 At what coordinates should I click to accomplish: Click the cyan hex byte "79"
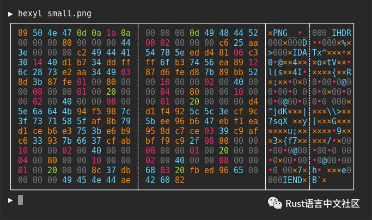pyautogui.click(x=126, y=121)
